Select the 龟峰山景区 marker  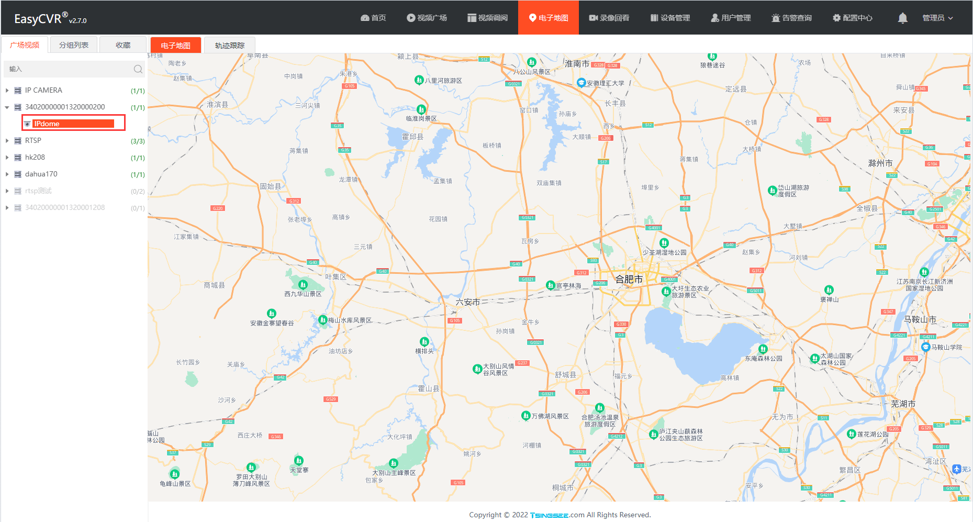pyautogui.click(x=175, y=474)
